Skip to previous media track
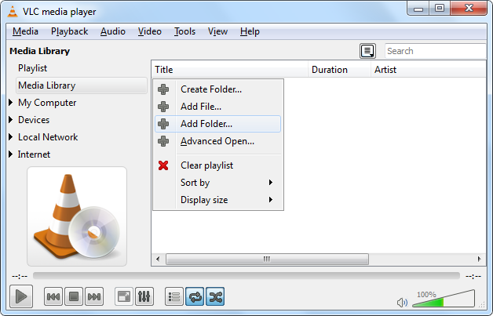493x316 pixels. point(53,296)
